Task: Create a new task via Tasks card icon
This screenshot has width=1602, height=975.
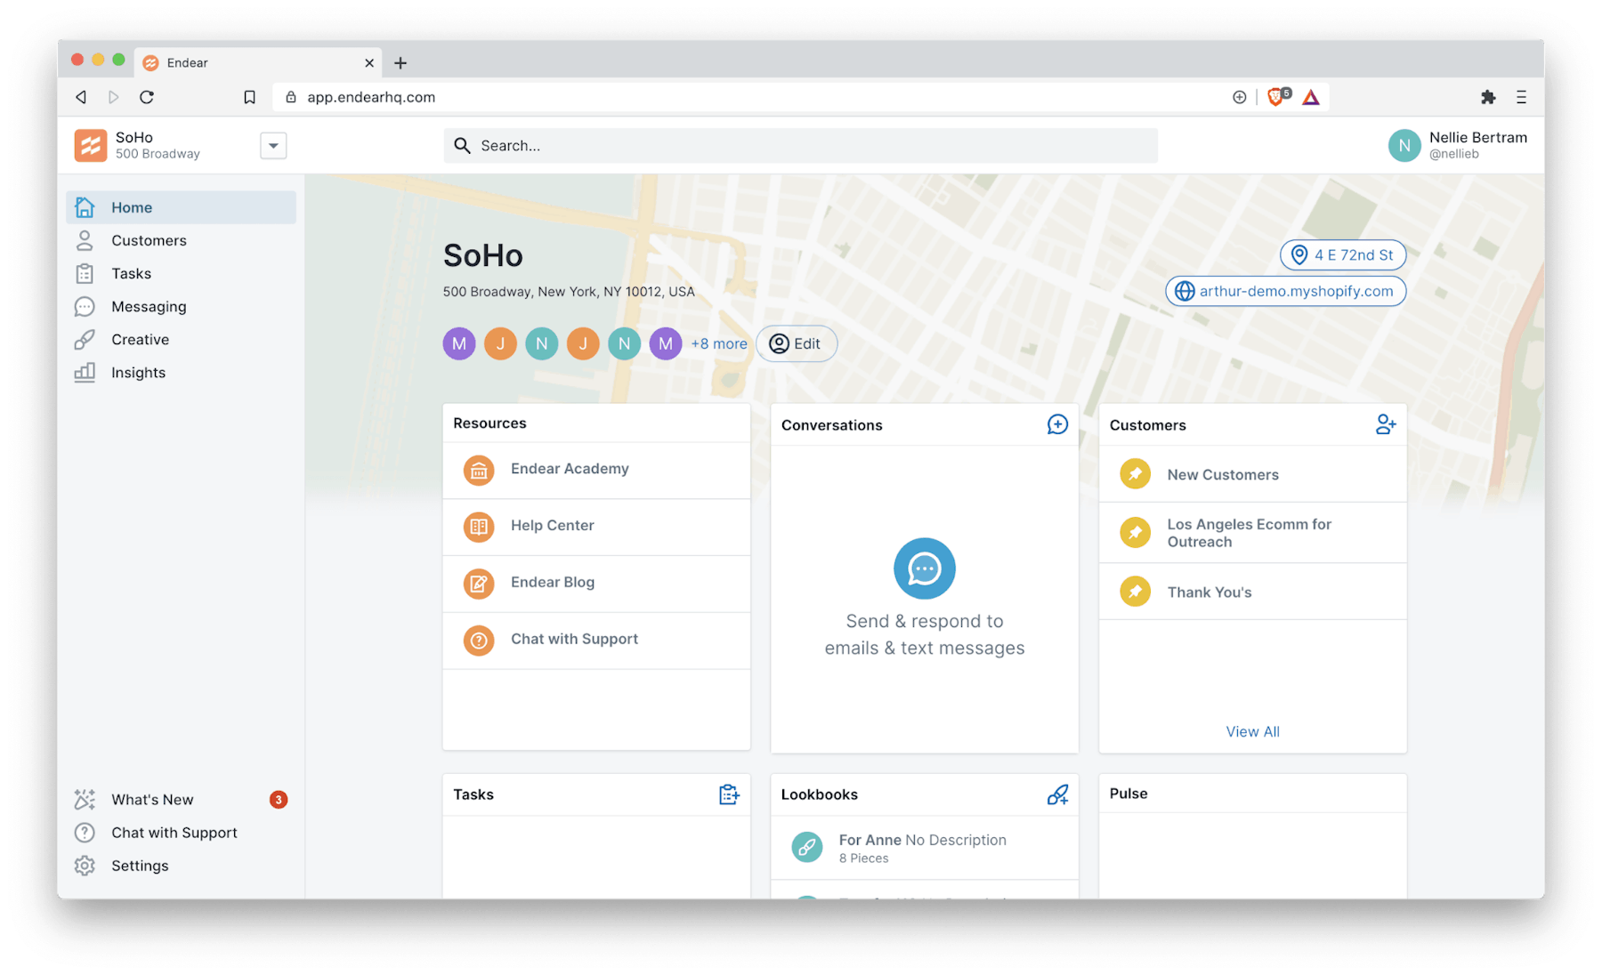Action: click(729, 794)
